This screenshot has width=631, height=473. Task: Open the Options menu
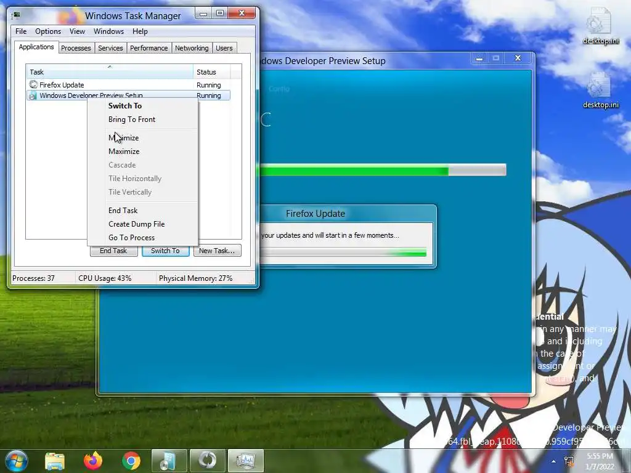click(x=48, y=31)
